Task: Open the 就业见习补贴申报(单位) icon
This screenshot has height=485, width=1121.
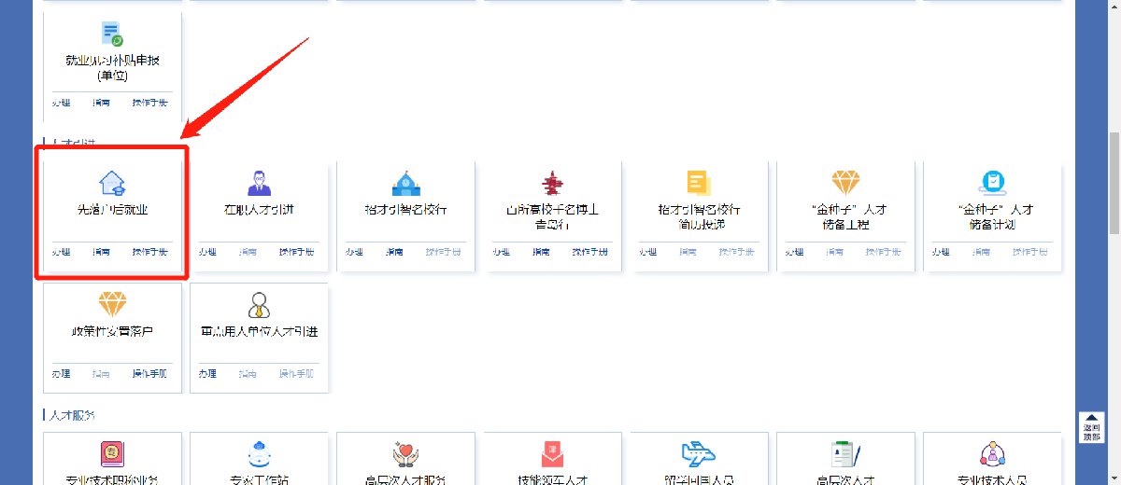Action: 113,35
